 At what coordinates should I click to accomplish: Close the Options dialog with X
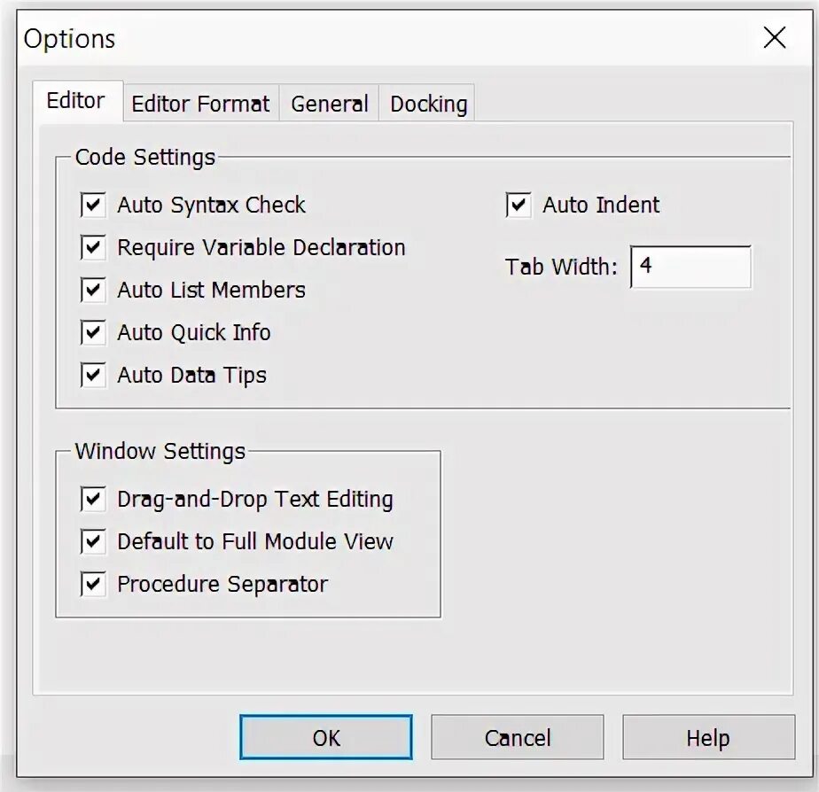point(774,38)
